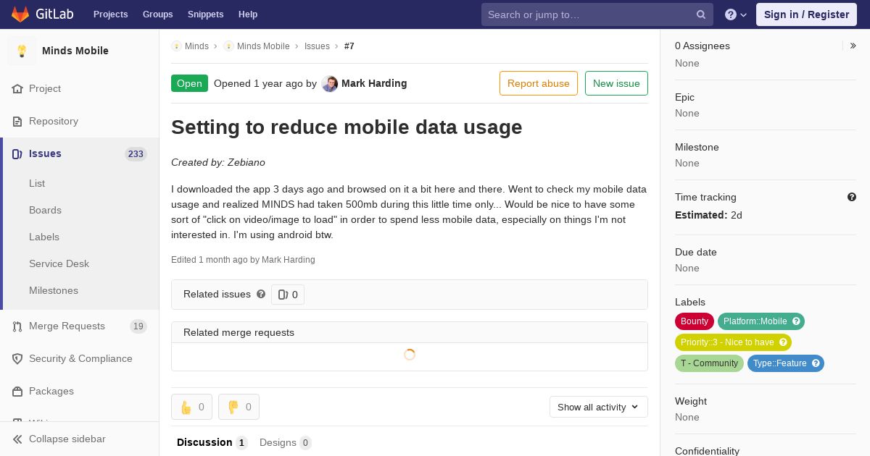Collapse the right sidebar with double chevron
870x456 pixels.
853,46
